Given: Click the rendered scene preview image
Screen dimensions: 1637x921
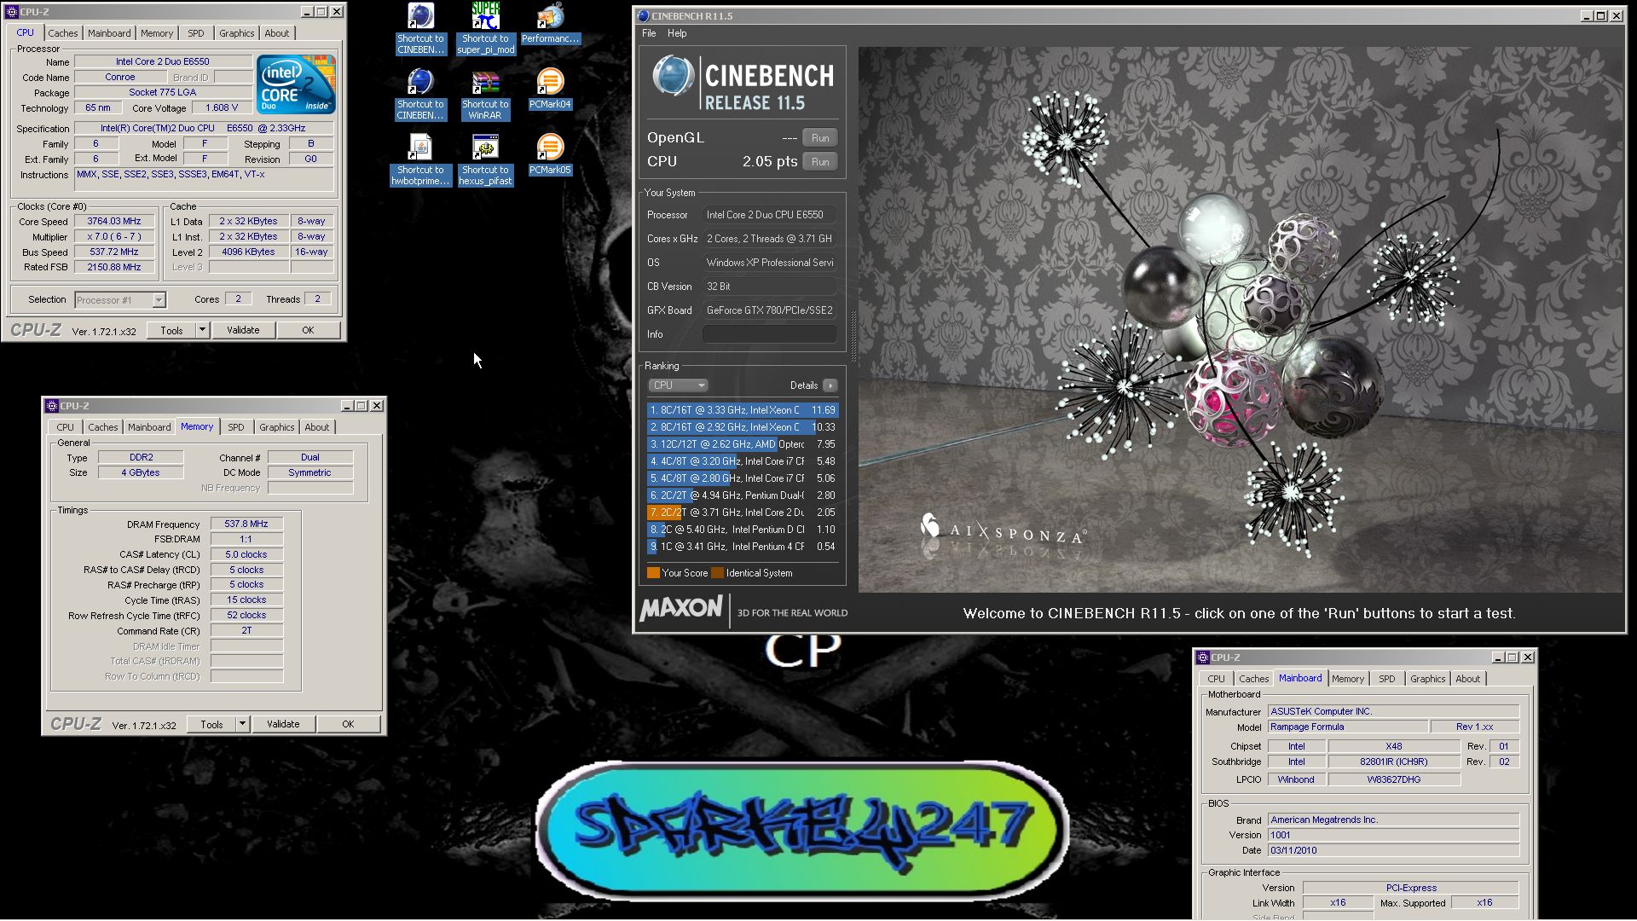Looking at the screenshot, I should [1240, 320].
